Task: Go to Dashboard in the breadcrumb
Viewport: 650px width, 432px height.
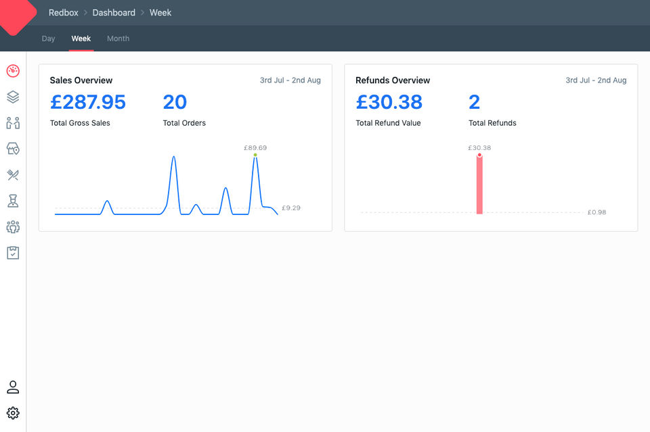Action: (x=114, y=12)
